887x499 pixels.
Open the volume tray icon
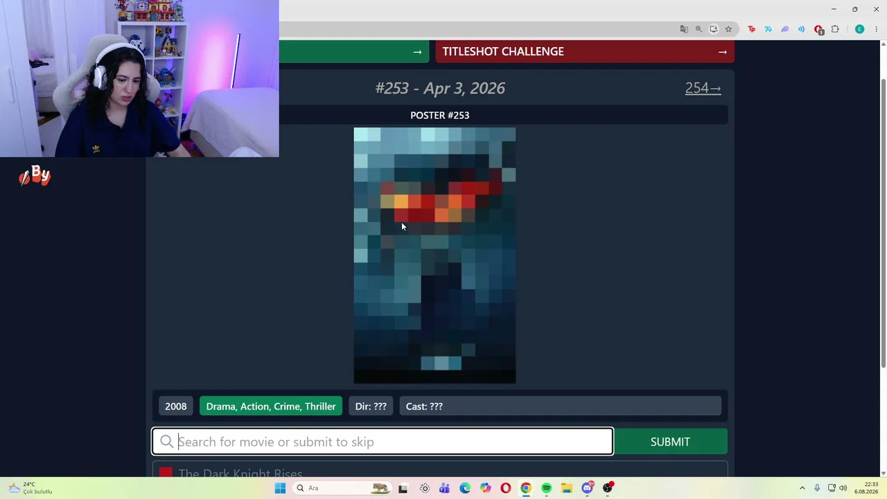tap(843, 488)
